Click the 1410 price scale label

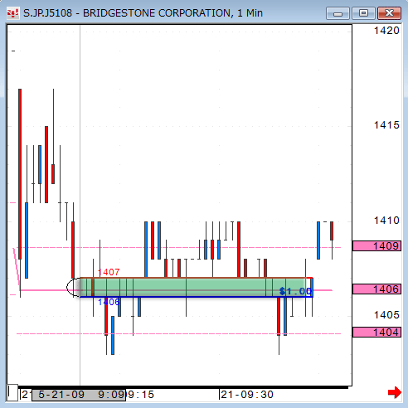click(386, 221)
